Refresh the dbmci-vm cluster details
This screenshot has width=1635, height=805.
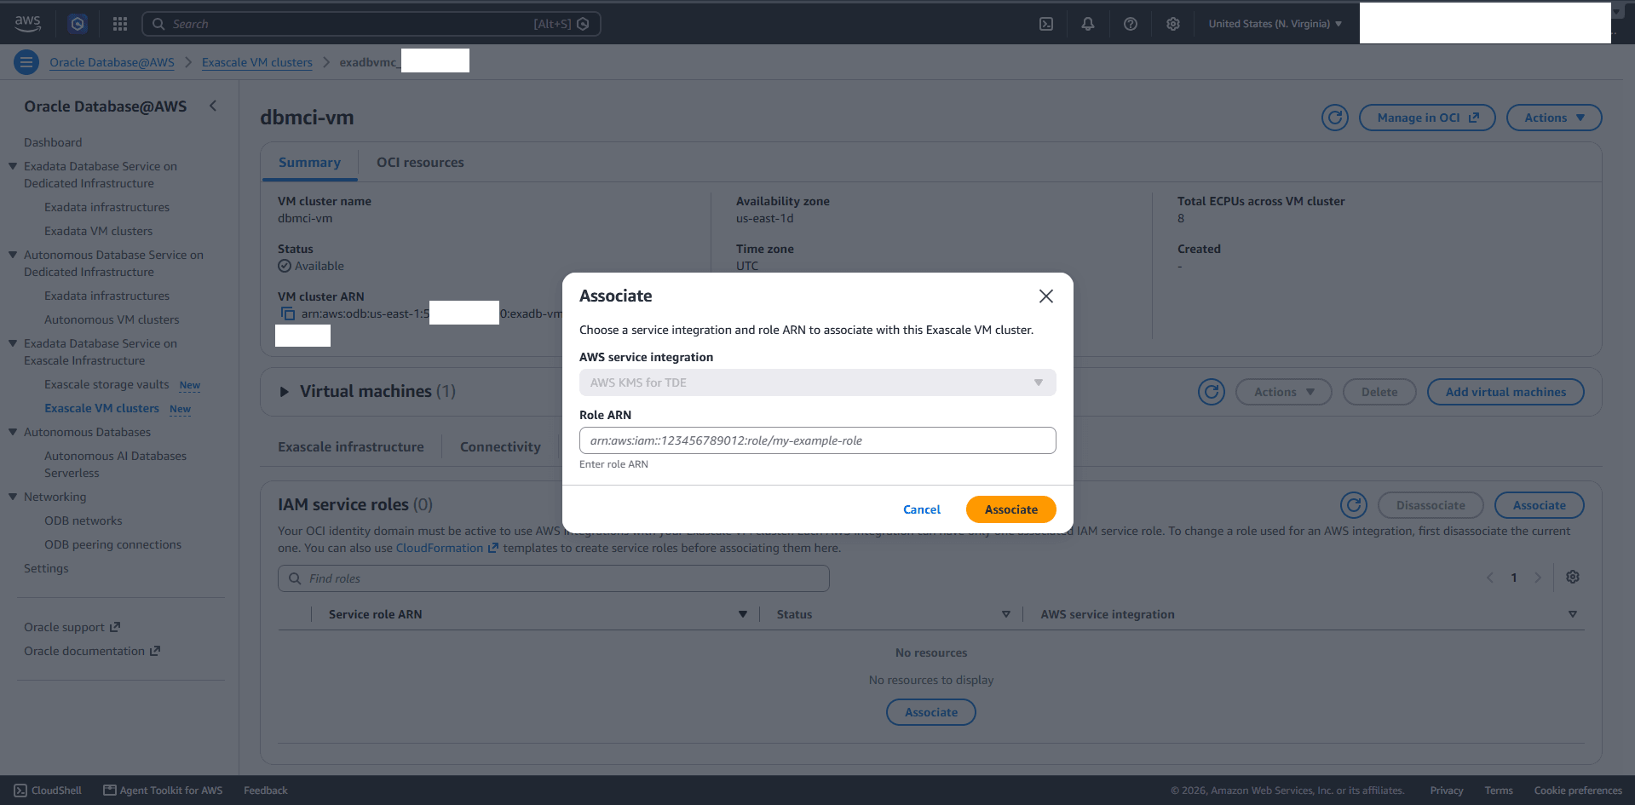tap(1335, 118)
